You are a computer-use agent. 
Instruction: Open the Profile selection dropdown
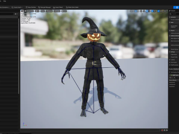176,69
